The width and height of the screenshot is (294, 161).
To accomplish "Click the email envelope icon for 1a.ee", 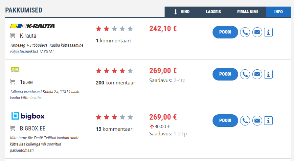I will pos(257,74).
